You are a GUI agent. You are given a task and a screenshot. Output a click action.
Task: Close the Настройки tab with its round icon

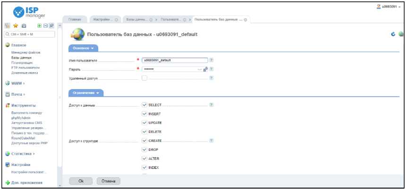coord(116,20)
